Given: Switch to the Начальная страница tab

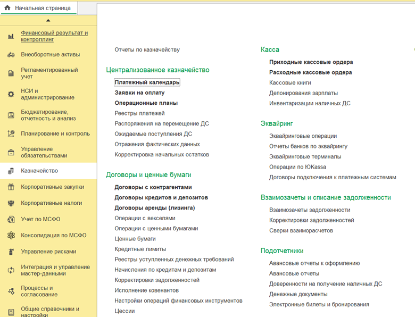Looking at the screenshot, I should [39, 8].
